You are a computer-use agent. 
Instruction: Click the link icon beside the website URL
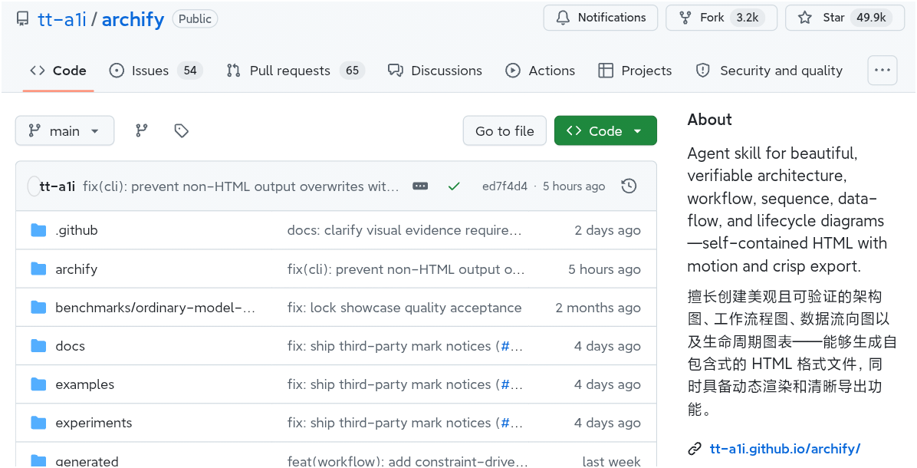[x=695, y=449]
